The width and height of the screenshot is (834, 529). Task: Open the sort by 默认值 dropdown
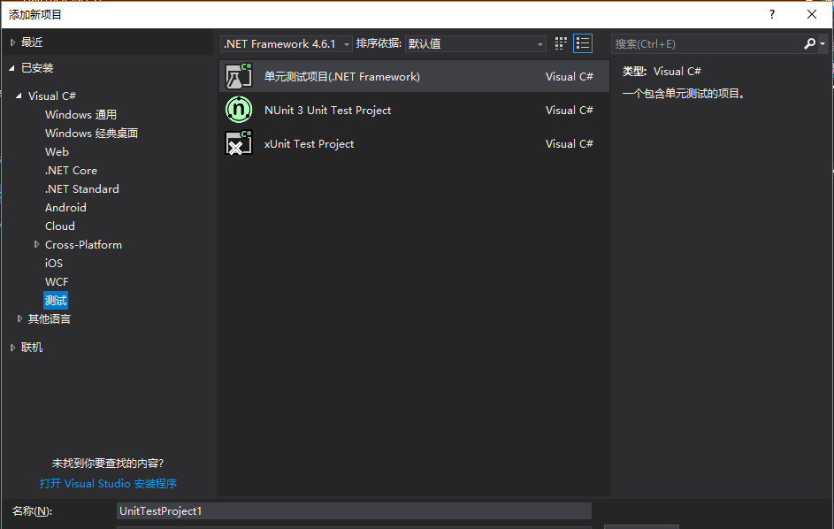[476, 43]
